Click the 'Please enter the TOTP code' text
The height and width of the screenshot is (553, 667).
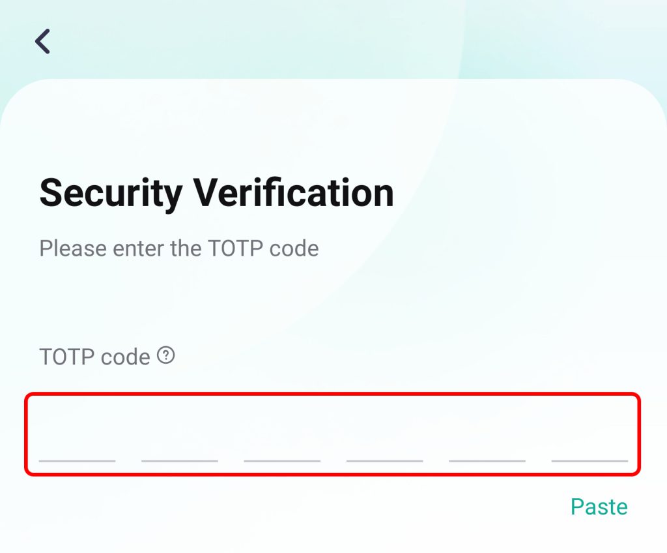coord(179,248)
